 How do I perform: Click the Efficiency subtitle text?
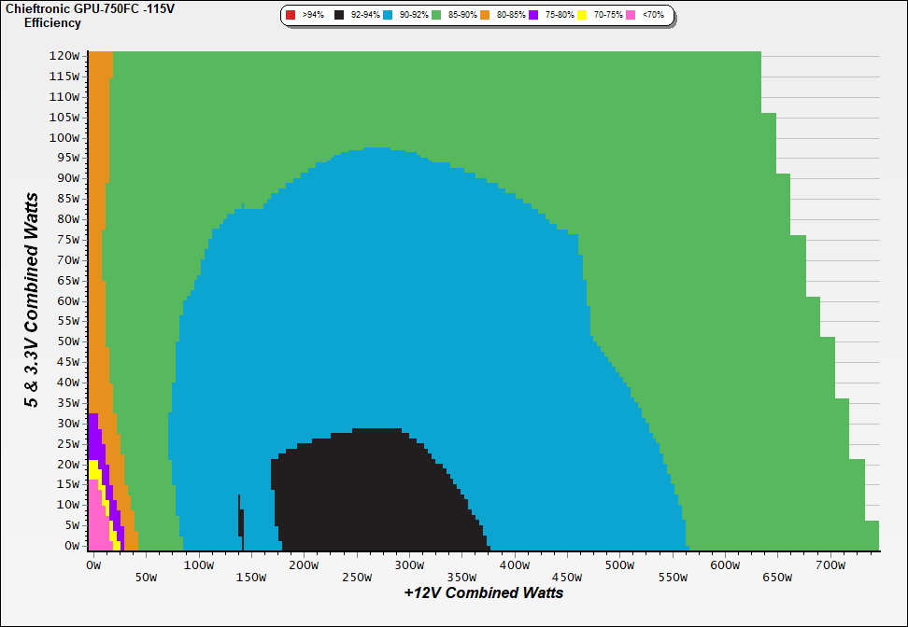point(52,23)
